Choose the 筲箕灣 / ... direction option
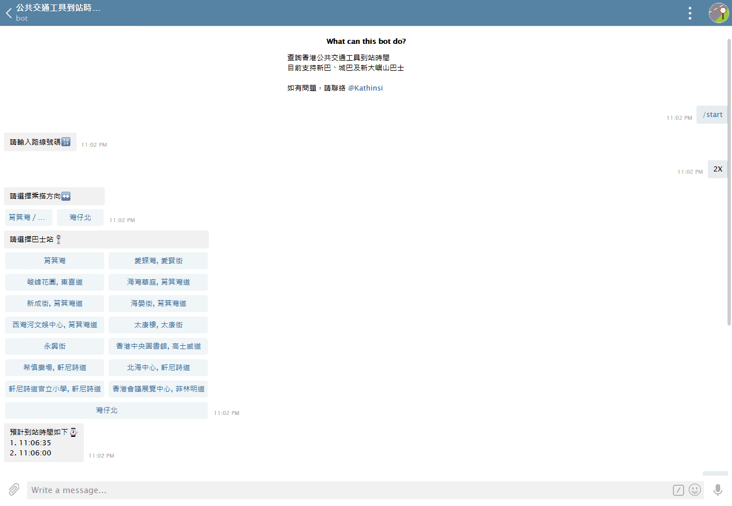 (28, 217)
